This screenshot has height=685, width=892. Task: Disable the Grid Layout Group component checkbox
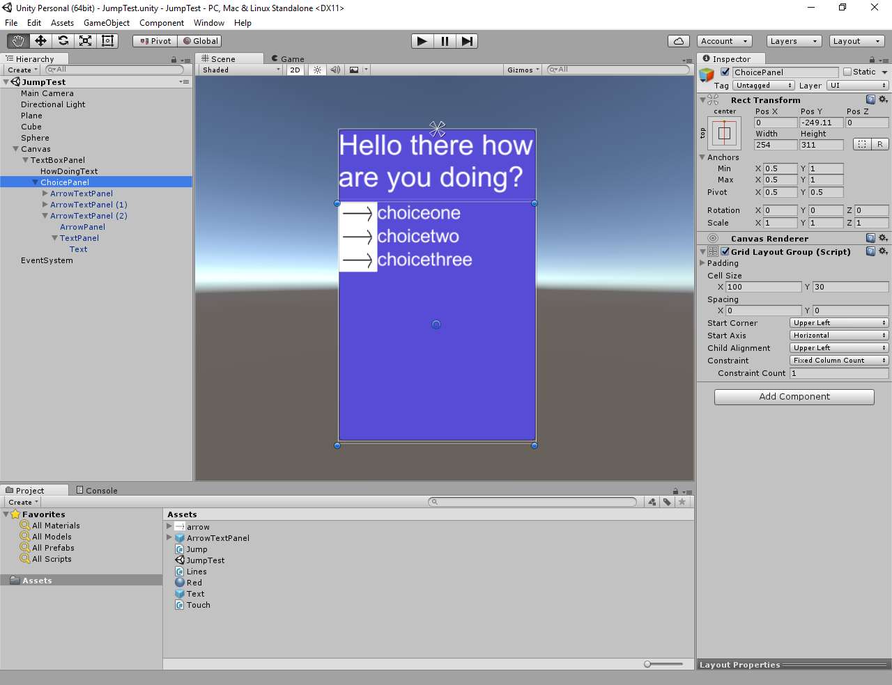pyautogui.click(x=725, y=251)
